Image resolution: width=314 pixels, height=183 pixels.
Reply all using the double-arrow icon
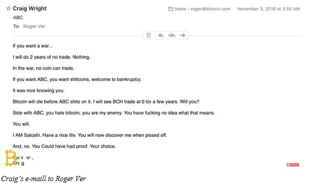tap(172, 35)
